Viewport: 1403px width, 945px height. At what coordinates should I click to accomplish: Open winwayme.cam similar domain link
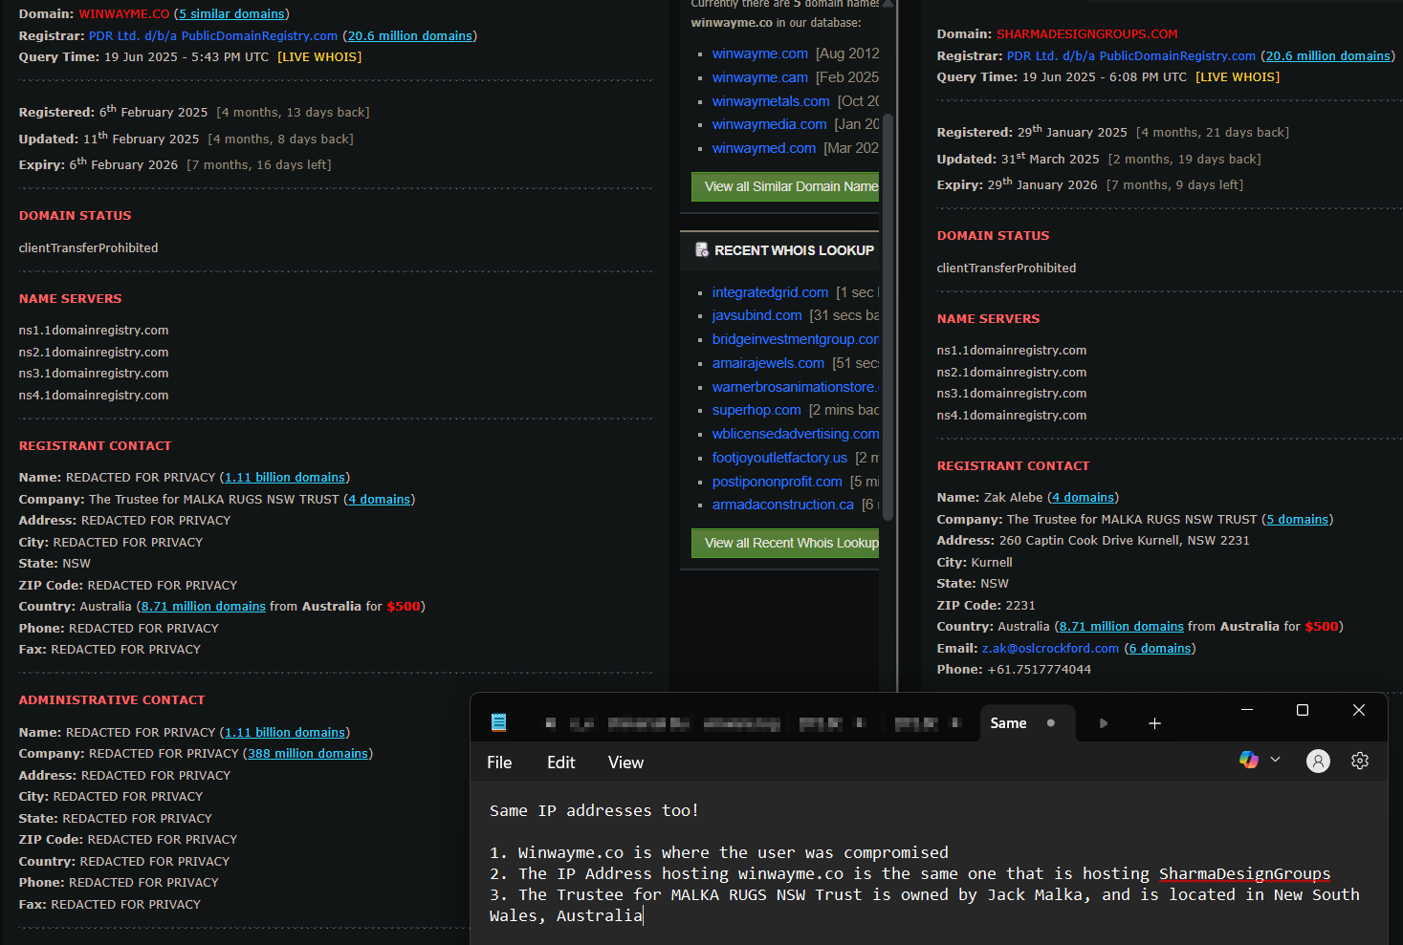[x=759, y=77]
